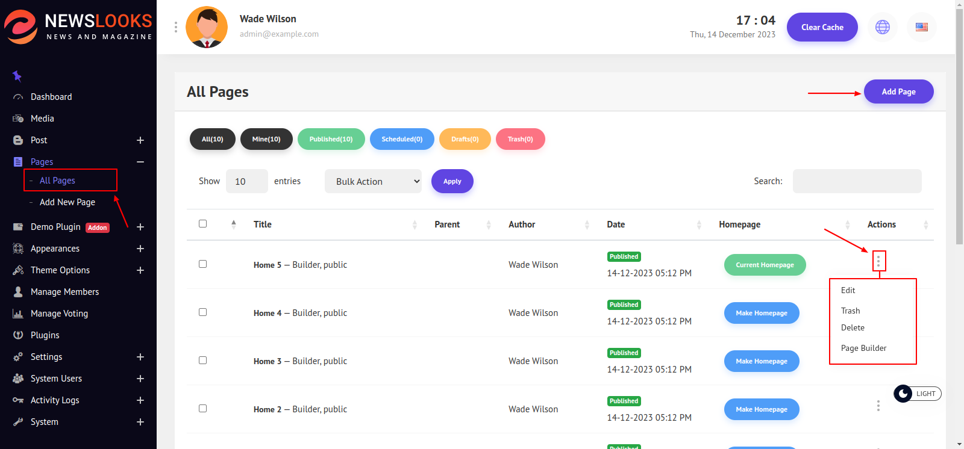Tick the select-all checkbox in table header
The height and width of the screenshot is (449, 964).
tap(203, 224)
